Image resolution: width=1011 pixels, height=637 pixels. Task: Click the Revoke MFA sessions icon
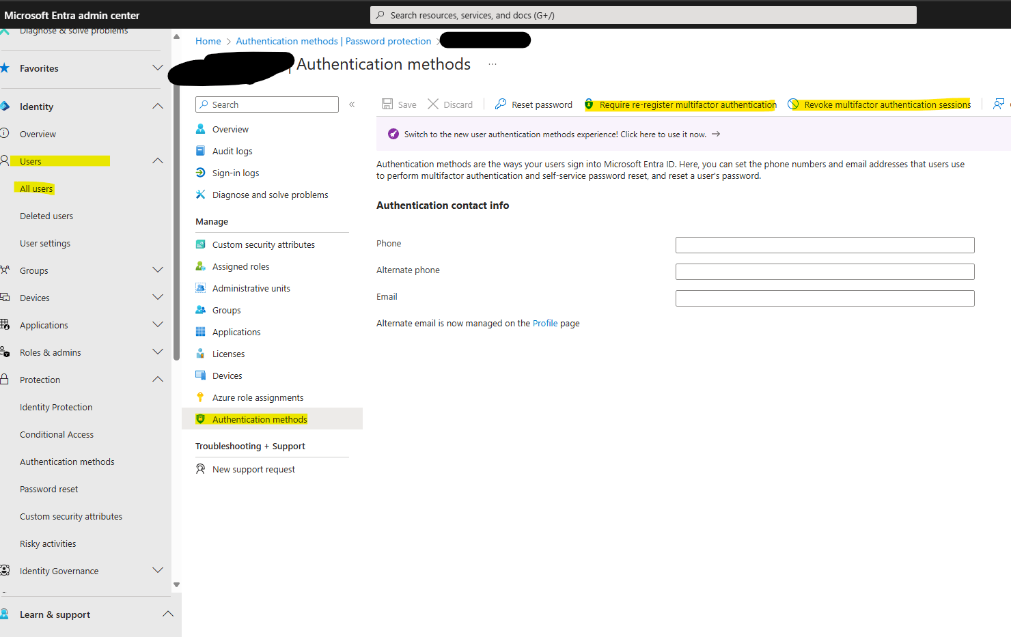pos(793,104)
